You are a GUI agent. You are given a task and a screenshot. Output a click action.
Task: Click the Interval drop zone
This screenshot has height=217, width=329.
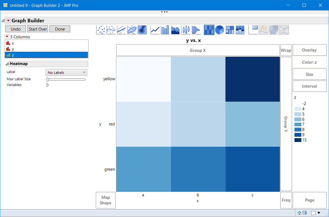[x=310, y=86]
